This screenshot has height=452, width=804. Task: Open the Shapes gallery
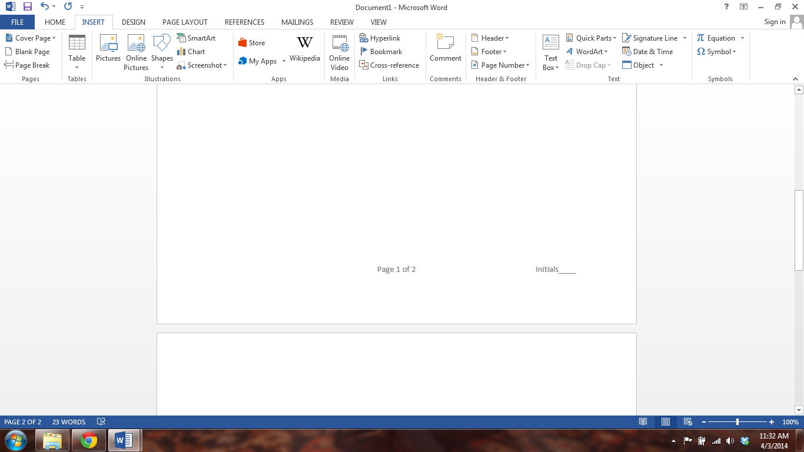[x=162, y=52]
